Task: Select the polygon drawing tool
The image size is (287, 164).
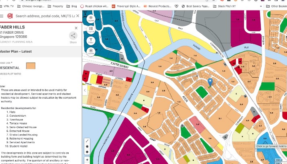Action: click(x=87, y=146)
